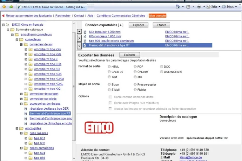Click document icon beside KXs longueur 1.250 mm

(85, 32)
